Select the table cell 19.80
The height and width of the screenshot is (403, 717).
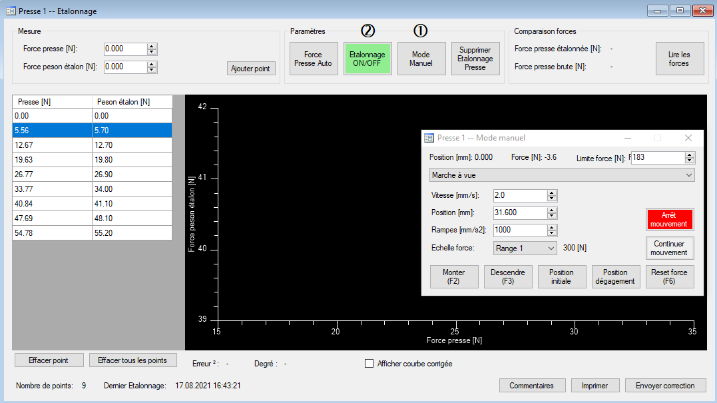(x=132, y=160)
